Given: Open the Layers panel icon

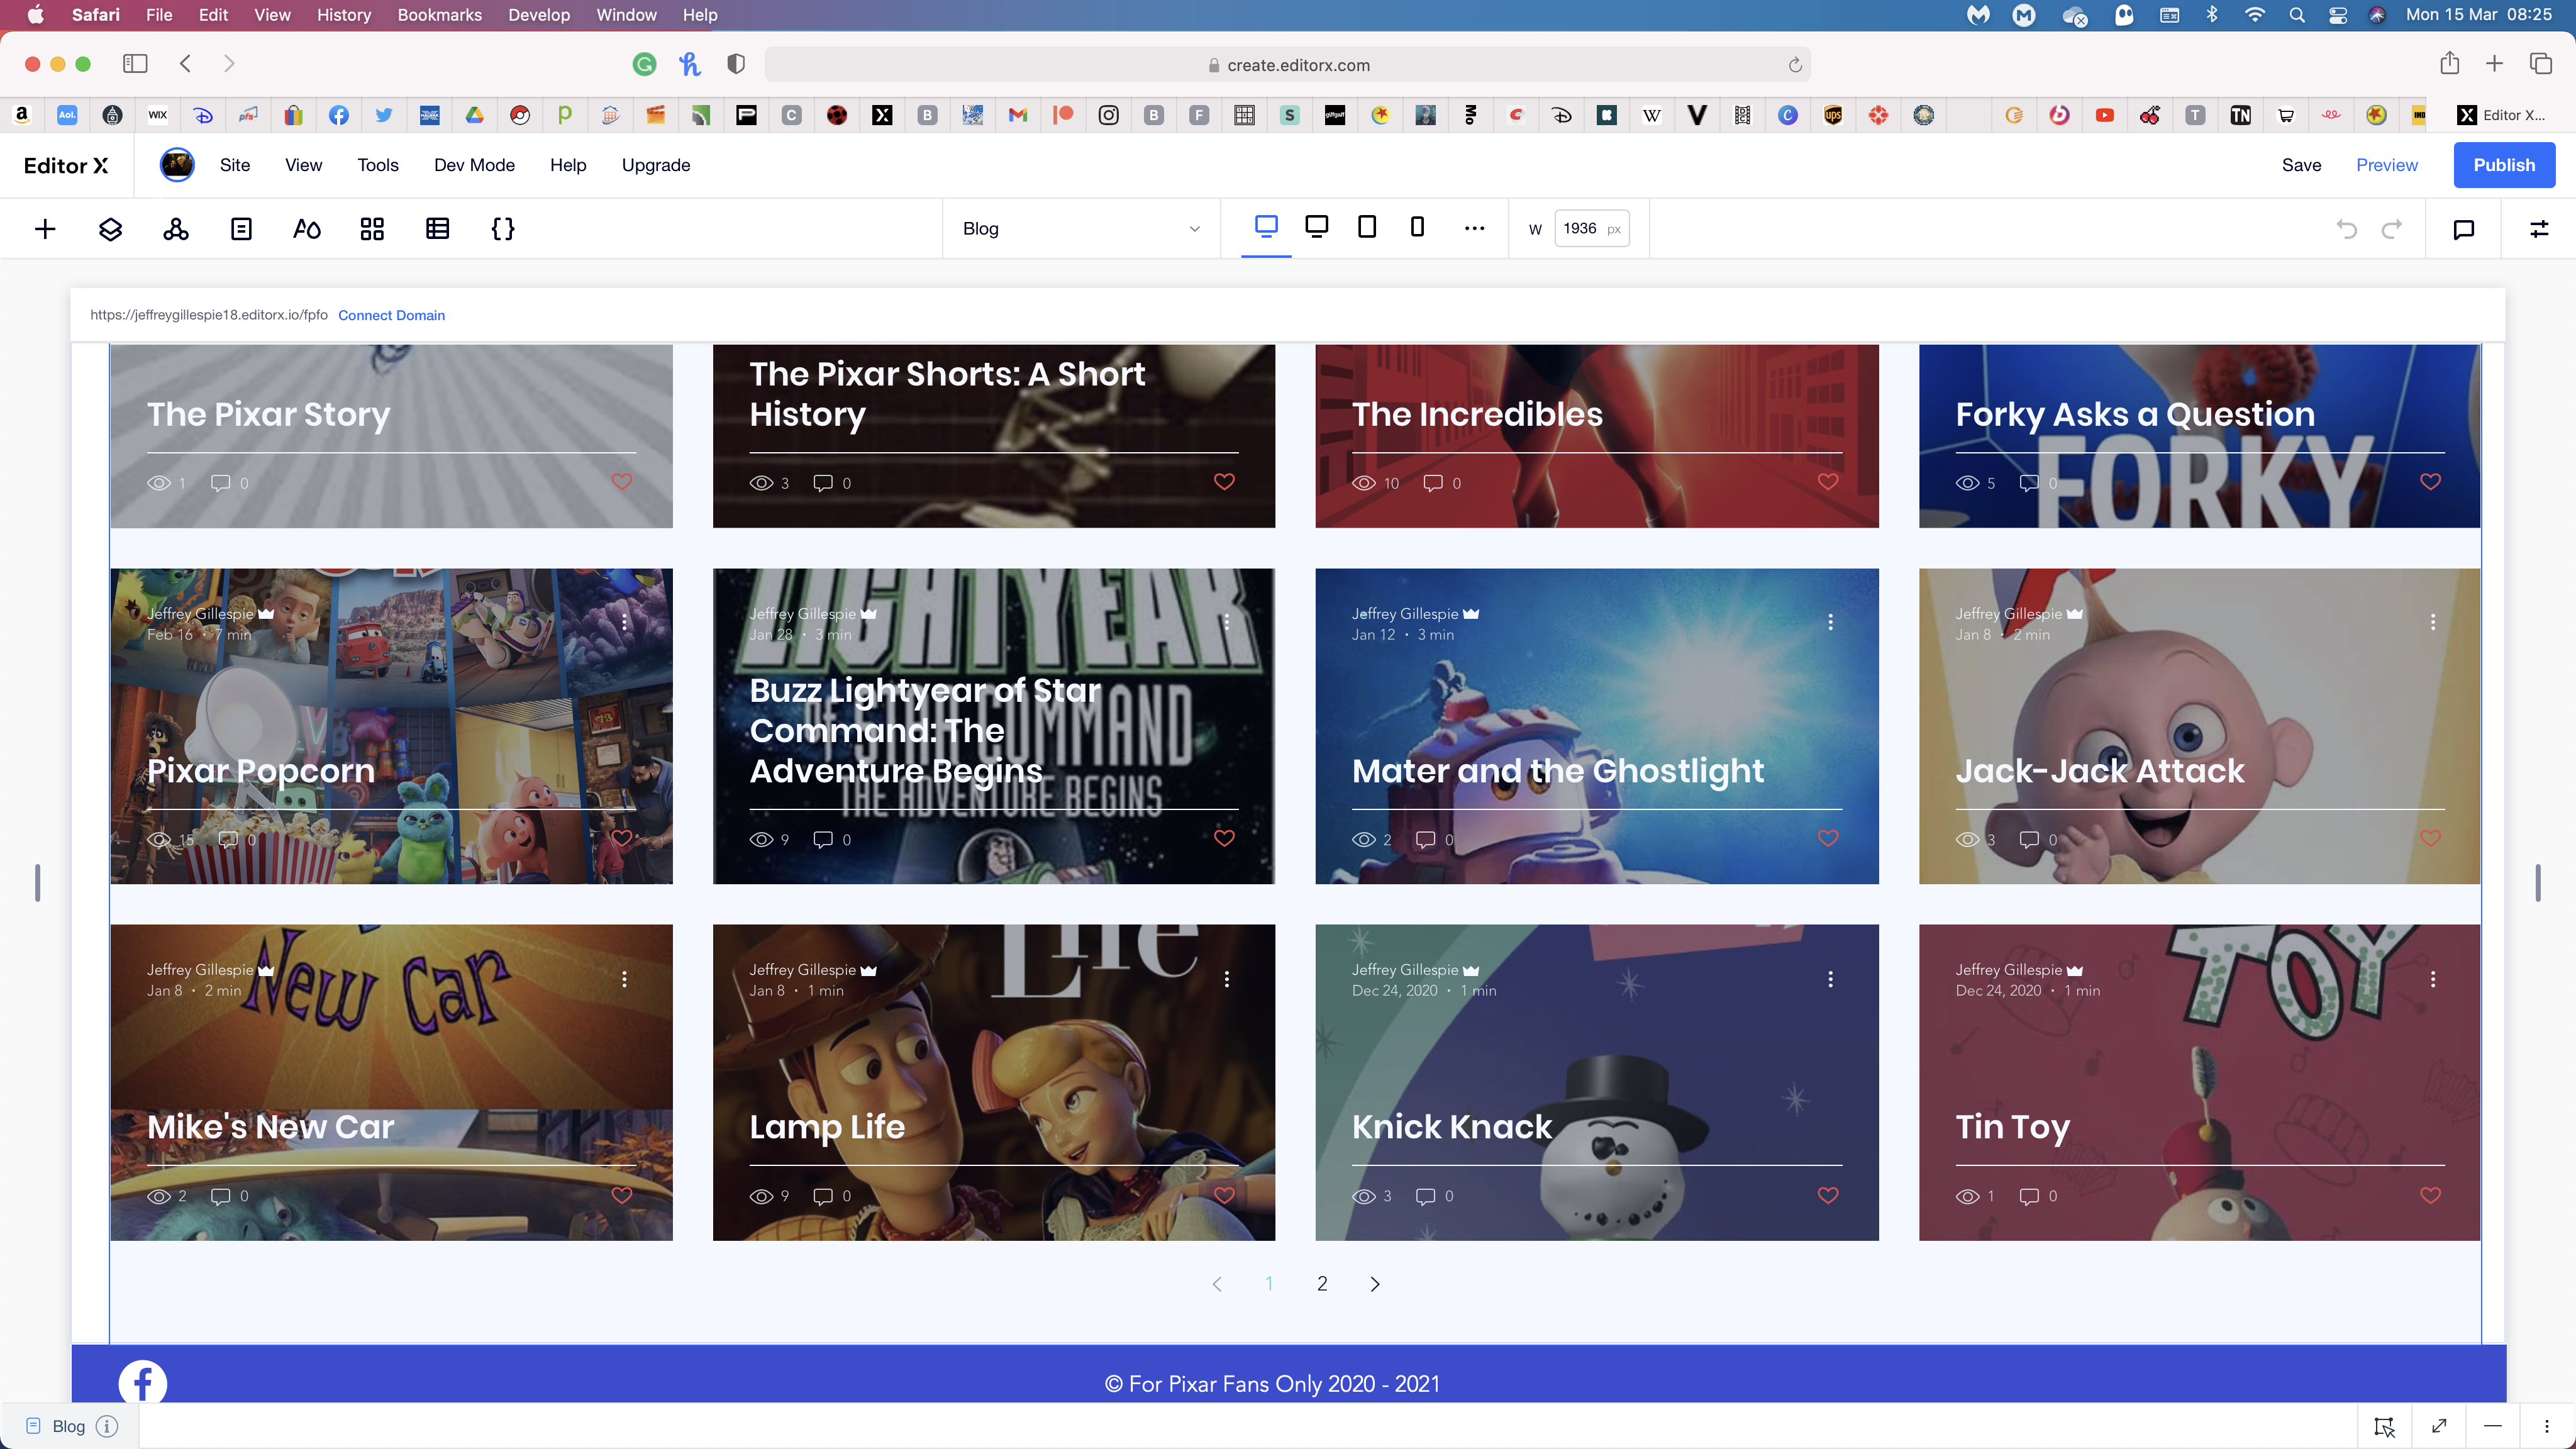Looking at the screenshot, I should pyautogui.click(x=110, y=229).
